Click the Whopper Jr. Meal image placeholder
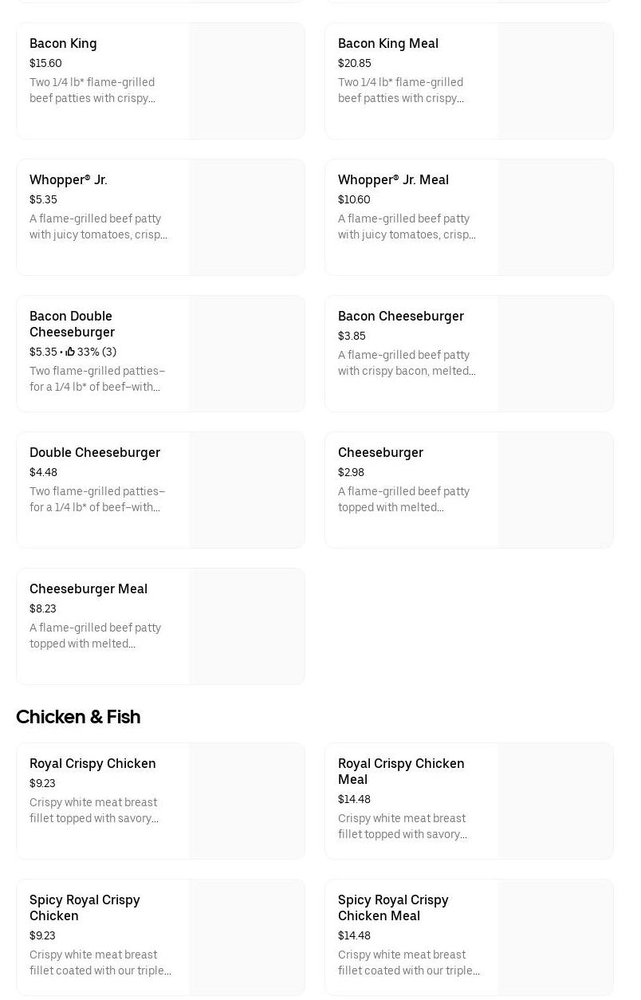The height and width of the screenshot is (1000, 641). click(x=555, y=217)
